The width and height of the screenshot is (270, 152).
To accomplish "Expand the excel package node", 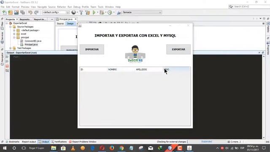I will coord(14,34).
